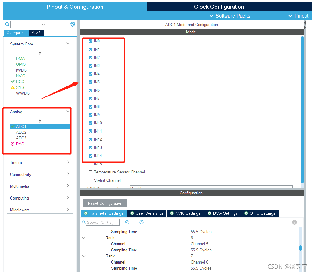Toggle the IN11 channel checkbox
312x272 pixels.
[91, 131]
